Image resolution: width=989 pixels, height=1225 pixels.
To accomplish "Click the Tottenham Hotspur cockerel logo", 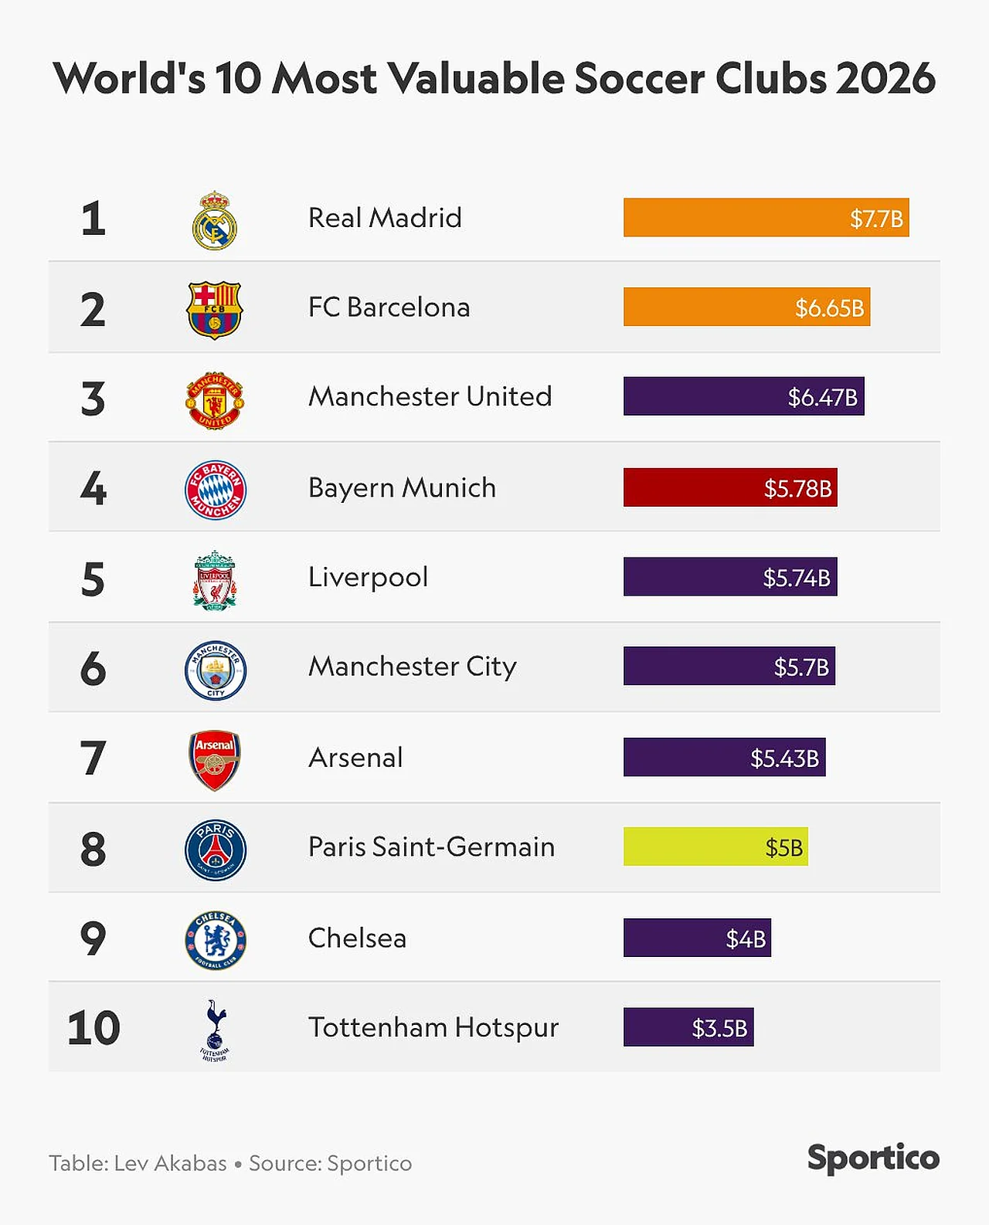I will 215,1030.
